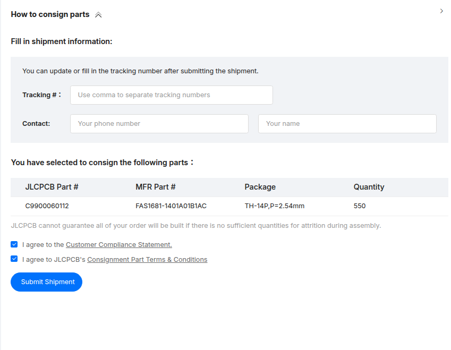This screenshot has height=350, width=451.
Task: Select MFR part FAS1681-1401A01B1AC cell
Action: 171,206
